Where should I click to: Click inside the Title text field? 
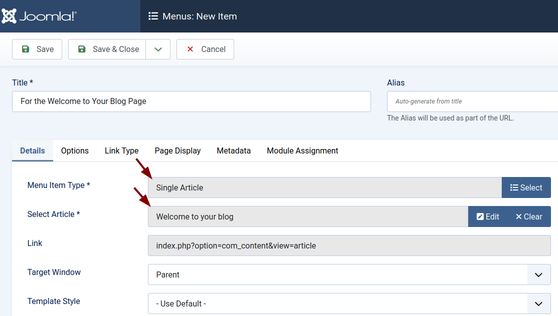tap(191, 101)
